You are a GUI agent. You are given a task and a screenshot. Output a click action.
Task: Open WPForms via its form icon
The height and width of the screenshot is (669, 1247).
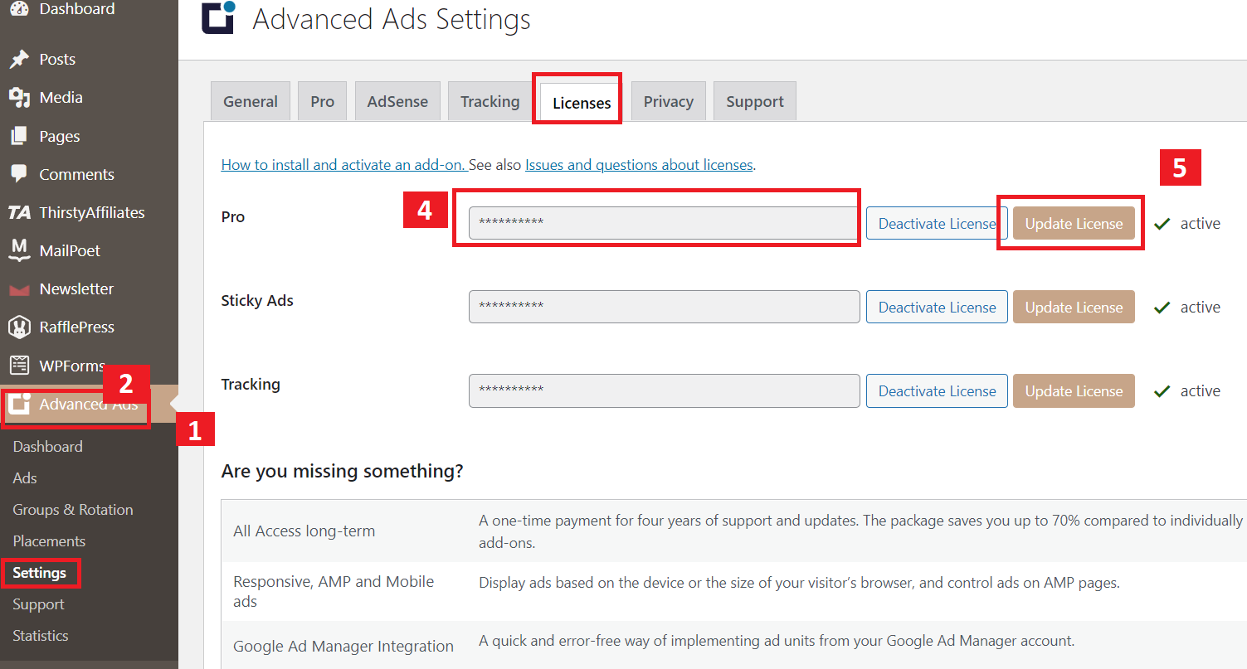point(18,365)
